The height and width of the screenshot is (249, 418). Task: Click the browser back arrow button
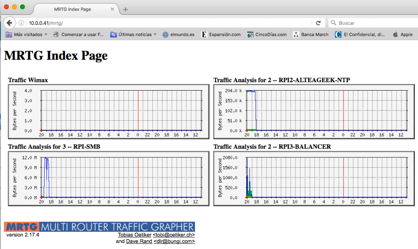point(9,23)
